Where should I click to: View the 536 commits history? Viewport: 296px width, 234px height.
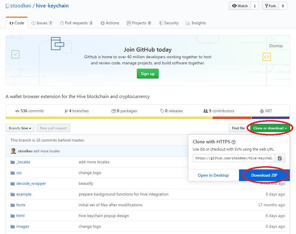[x=29, y=111]
